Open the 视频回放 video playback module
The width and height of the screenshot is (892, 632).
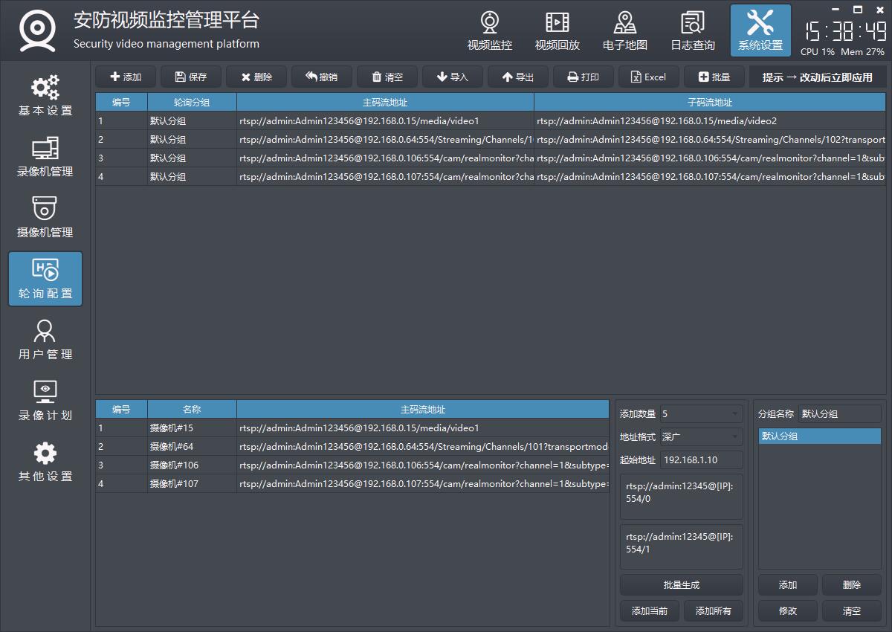pos(557,31)
